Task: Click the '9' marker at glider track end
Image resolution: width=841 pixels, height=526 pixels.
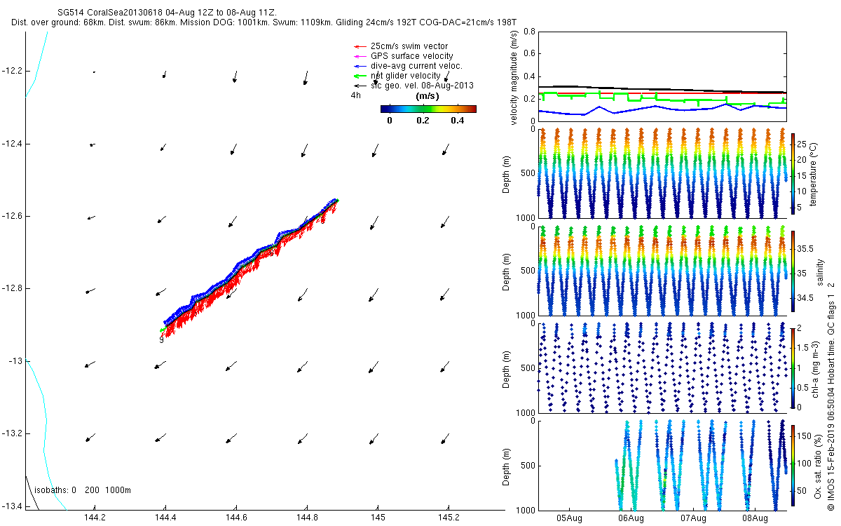Action: (161, 340)
